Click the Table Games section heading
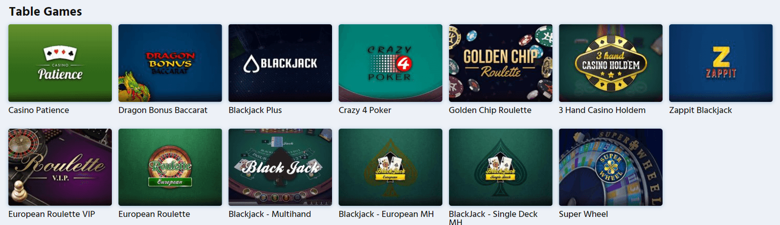 pos(46,11)
